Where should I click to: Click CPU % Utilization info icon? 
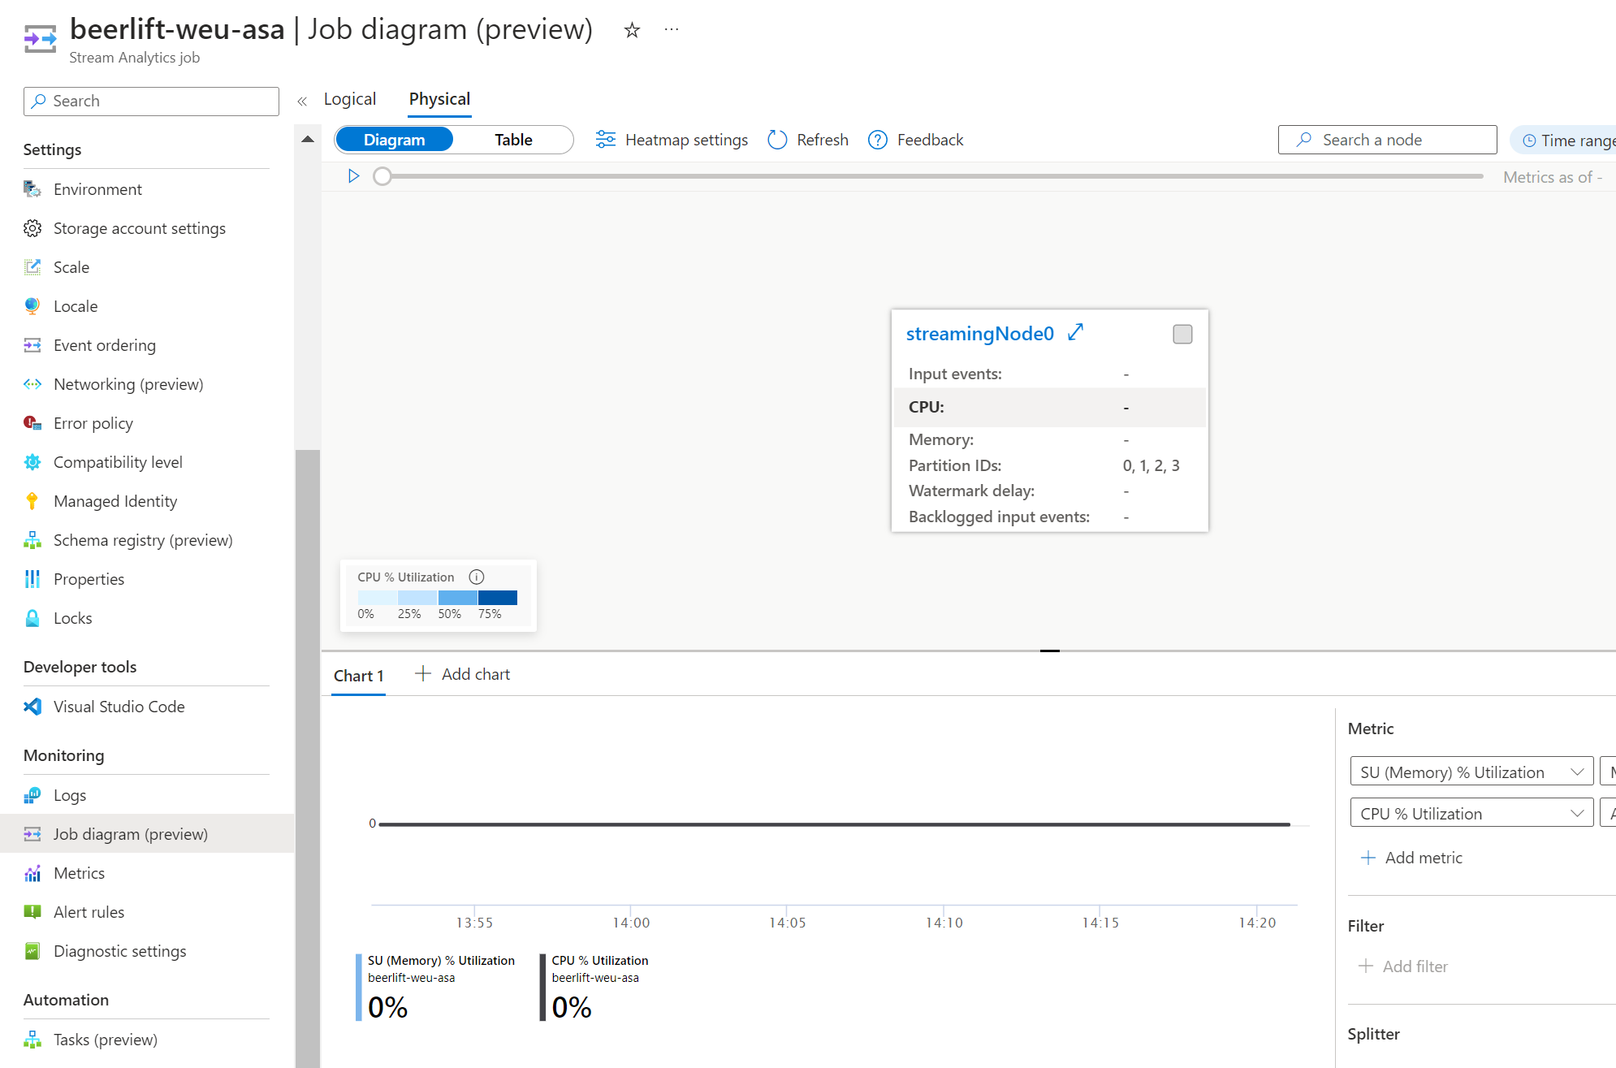(477, 577)
